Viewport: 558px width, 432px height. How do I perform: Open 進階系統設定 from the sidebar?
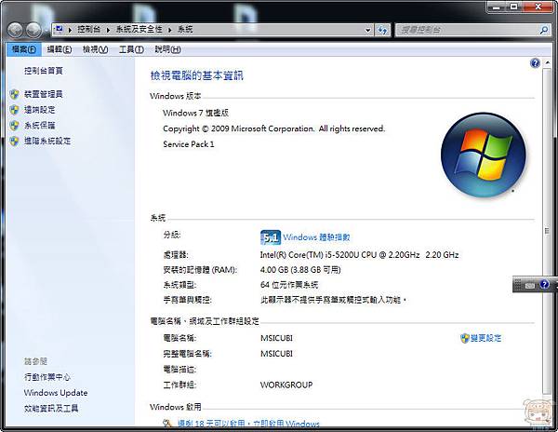click(x=47, y=141)
